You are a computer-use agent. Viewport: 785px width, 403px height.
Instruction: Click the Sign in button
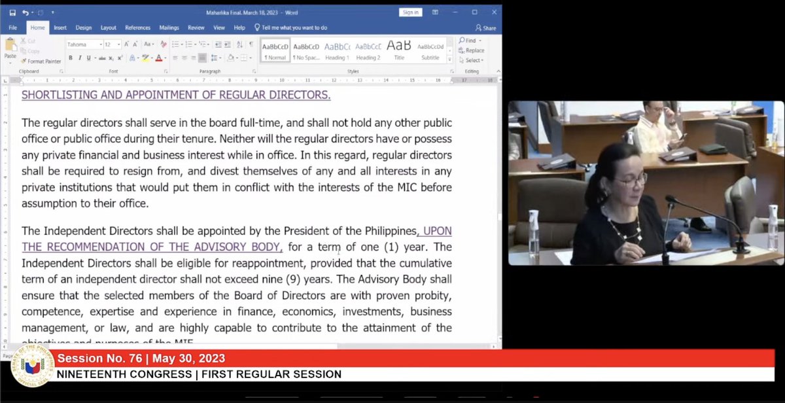tap(410, 12)
